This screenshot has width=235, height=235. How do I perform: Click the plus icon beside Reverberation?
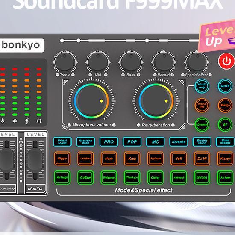click(x=173, y=125)
